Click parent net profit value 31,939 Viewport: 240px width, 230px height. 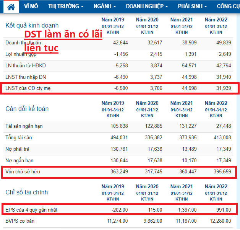(x=224, y=88)
